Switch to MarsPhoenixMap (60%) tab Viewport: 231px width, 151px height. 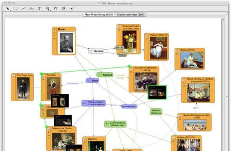(x=99, y=14)
